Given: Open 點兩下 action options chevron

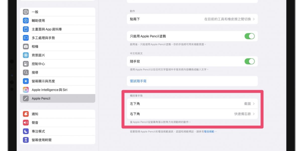Looking at the screenshot, I should [254, 19].
